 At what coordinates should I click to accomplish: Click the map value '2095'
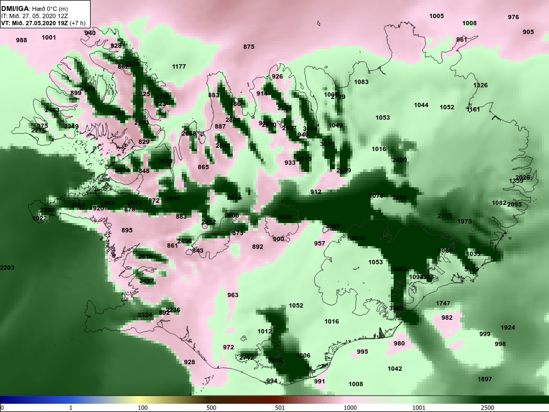pyautogui.click(x=514, y=204)
